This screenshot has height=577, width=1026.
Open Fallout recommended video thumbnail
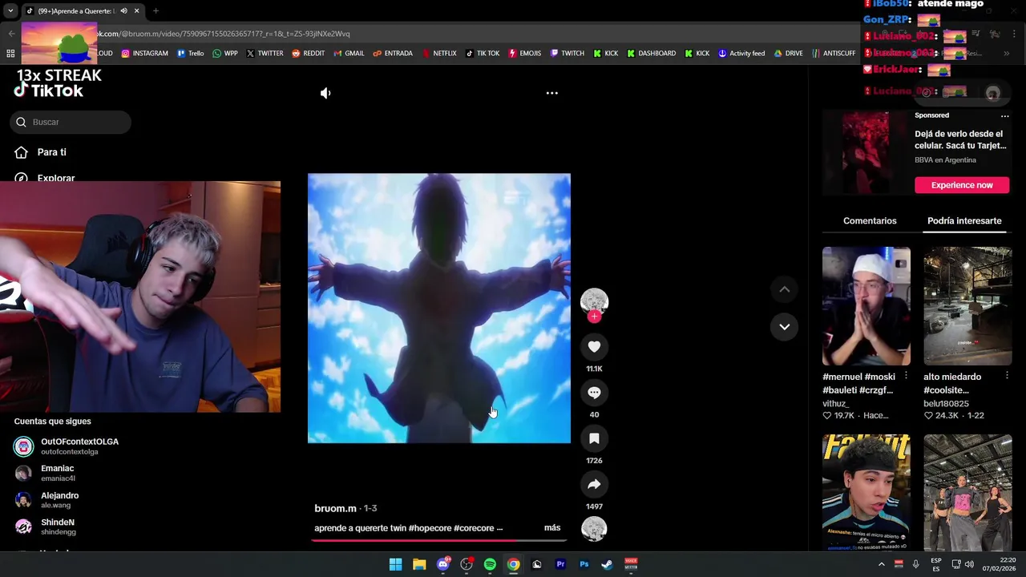(x=866, y=492)
